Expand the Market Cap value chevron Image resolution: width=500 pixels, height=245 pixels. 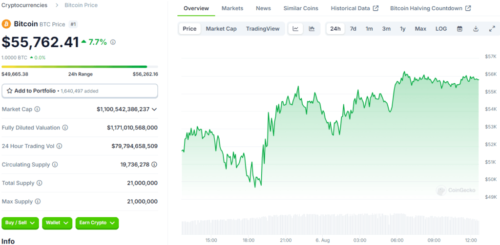pos(154,109)
